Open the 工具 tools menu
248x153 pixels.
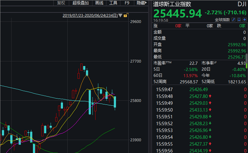coord(113,3)
